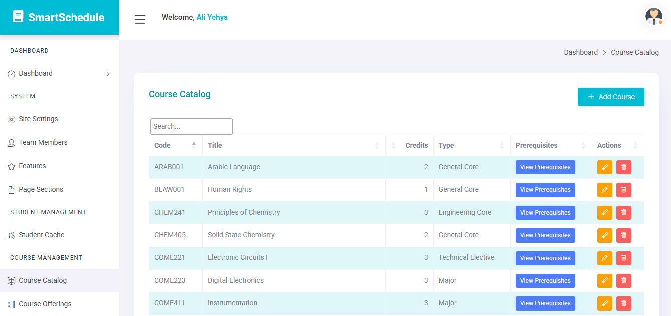
Task: Expand the Dashboard sidebar chevron
Action: click(x=108, y=74)
